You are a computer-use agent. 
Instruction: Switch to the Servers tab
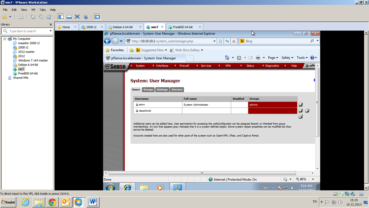[177, 90]
